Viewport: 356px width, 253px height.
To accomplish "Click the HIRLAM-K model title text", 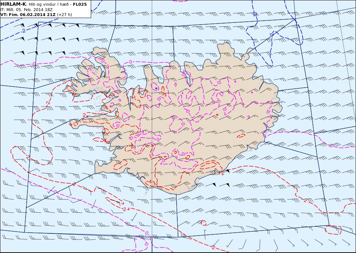I will tap(14, 4).
